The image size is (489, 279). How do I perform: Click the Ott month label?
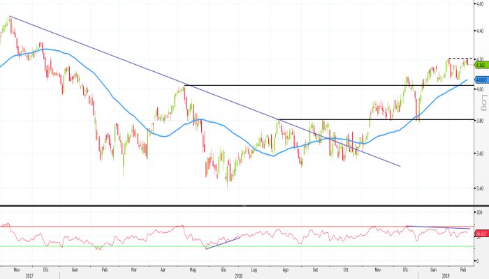click(x=346, y=270)
